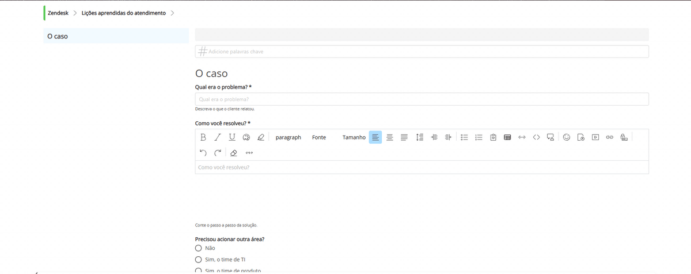Insert a table in the editor
The width and height of the screenshot is (691, 274).
click(507, 137)
